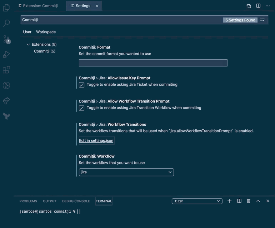Select the TERMINAL panel tab
This screenshot has width=275, height=228.
[x=104, y=201]
